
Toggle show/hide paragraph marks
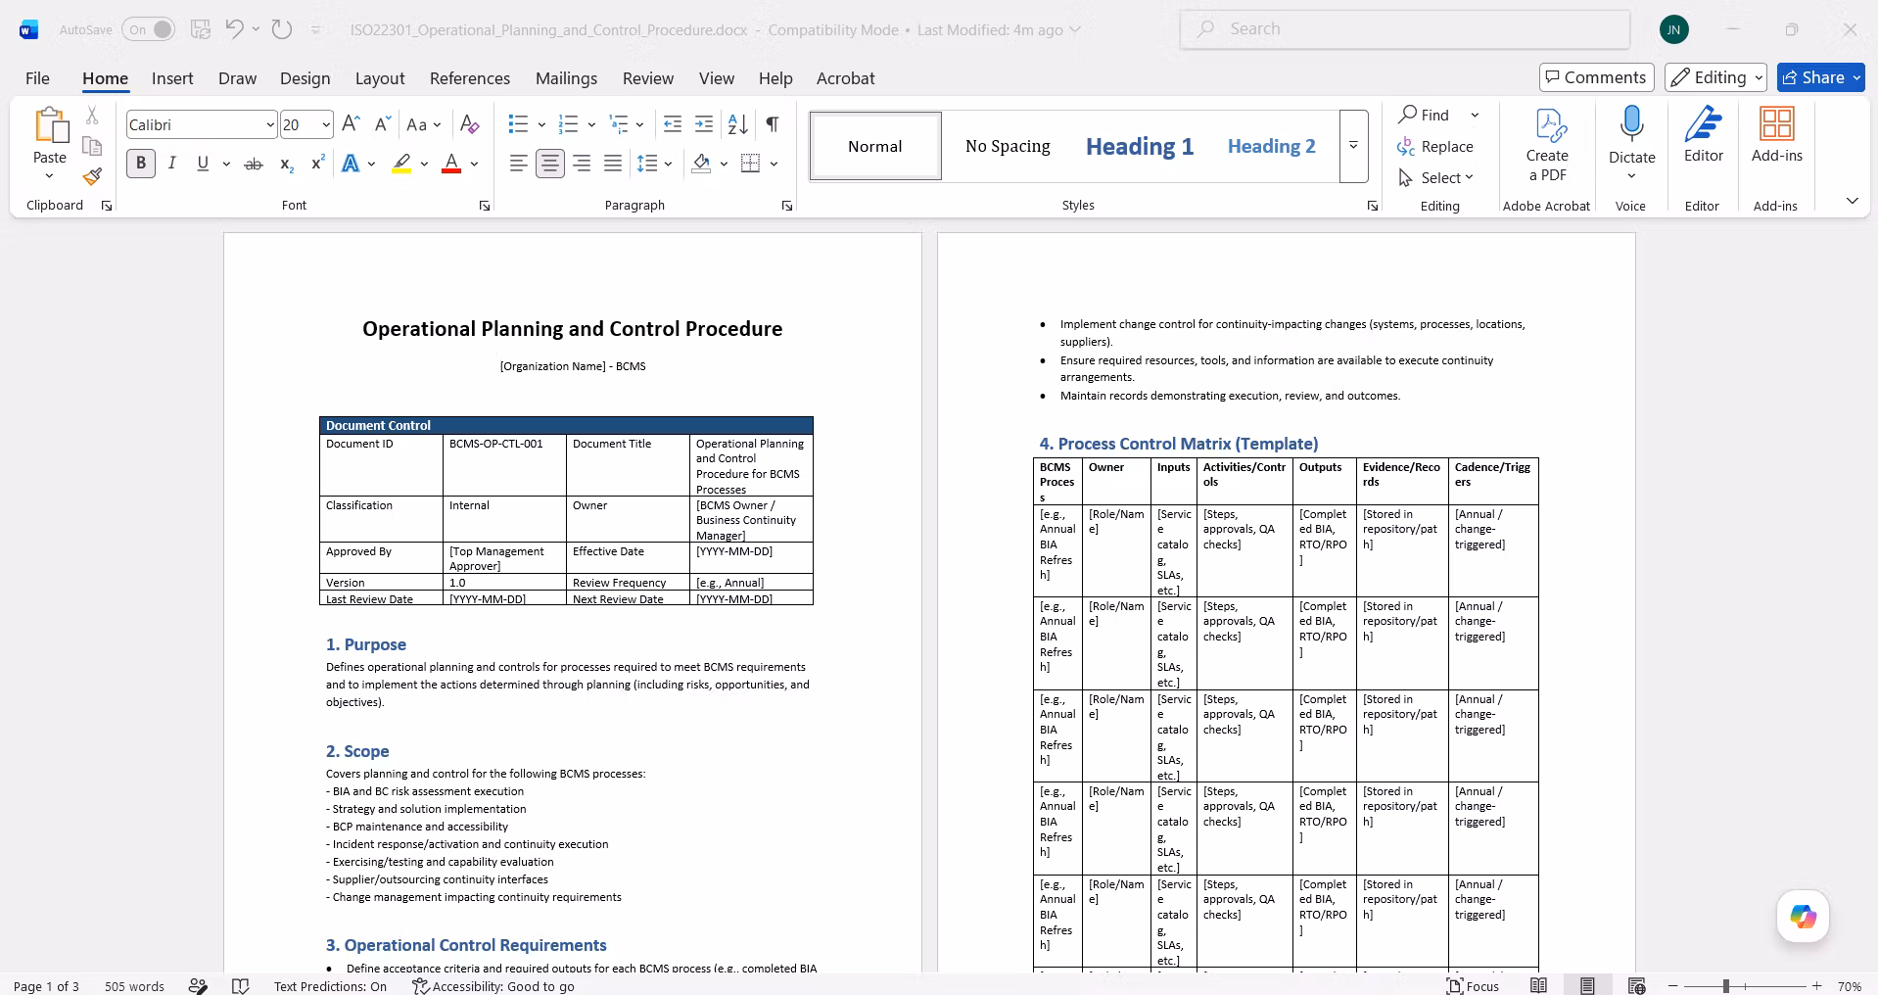773,124
